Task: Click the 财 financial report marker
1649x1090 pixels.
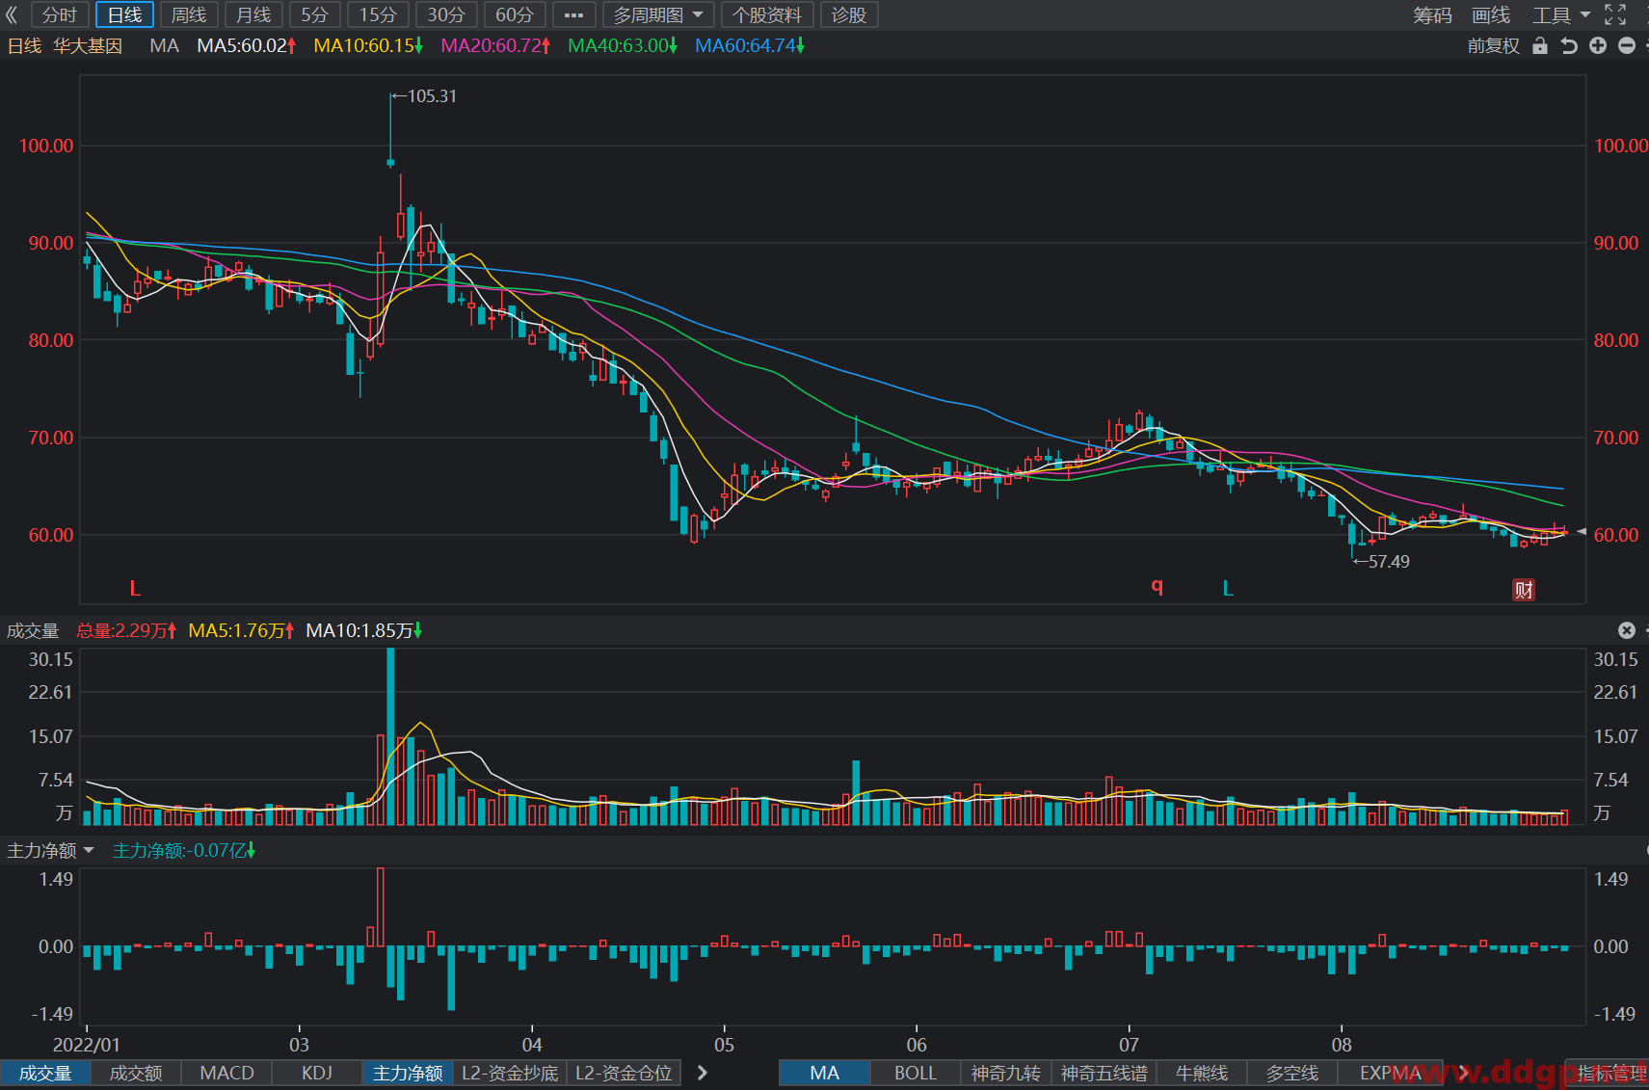Action: 1524,590
